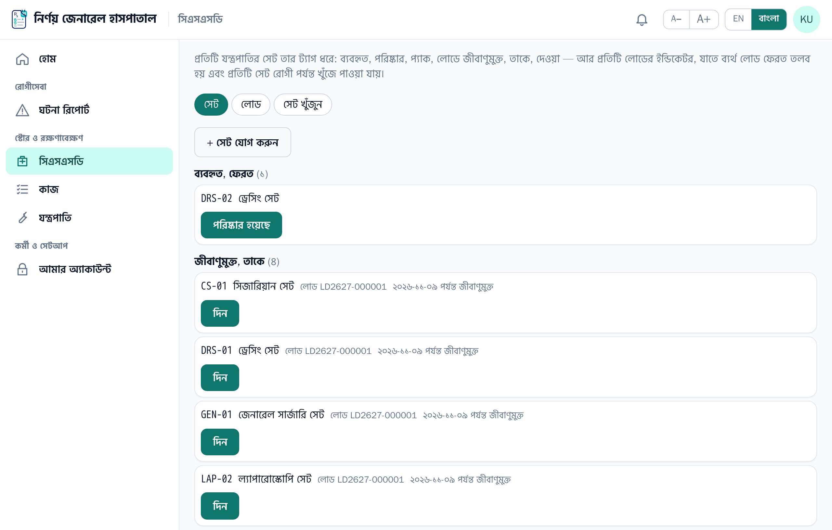Select the বাংলা language option

[x=769, y=19]
